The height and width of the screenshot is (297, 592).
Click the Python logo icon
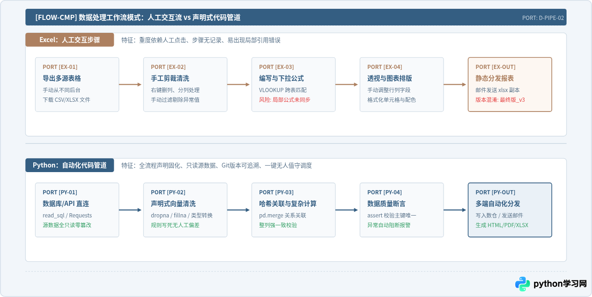point(523,284)
